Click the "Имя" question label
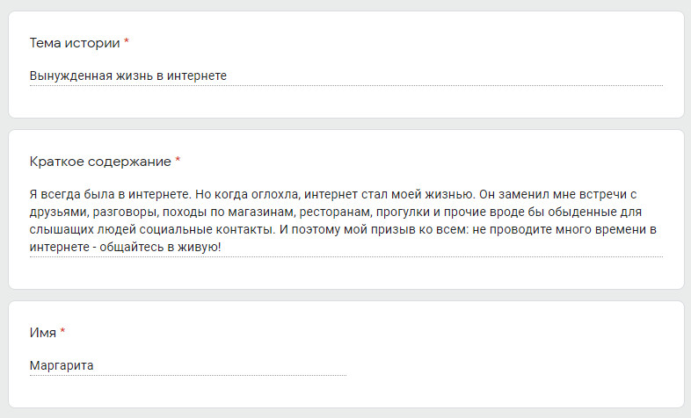 (43, 333)
